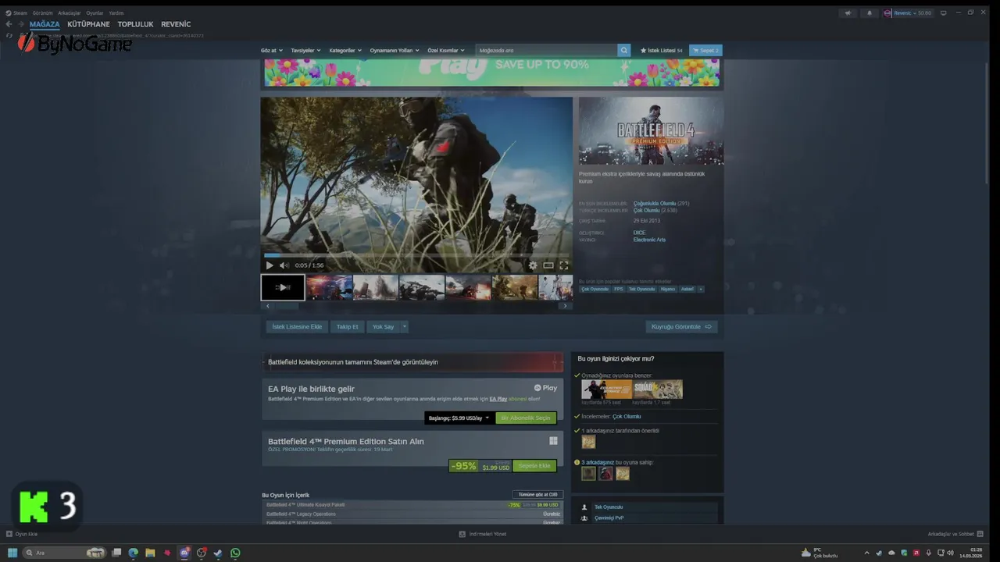Screen dimensions: 1000x562
Task: Click Kuyruğu Görüntüle queue button
Action: point(681,327)
